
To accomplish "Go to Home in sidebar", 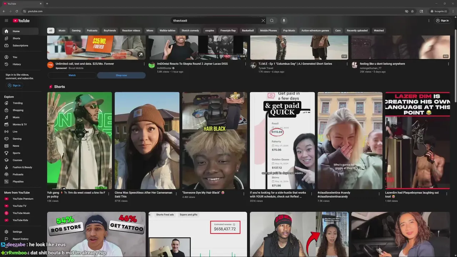I will [21, 31].
